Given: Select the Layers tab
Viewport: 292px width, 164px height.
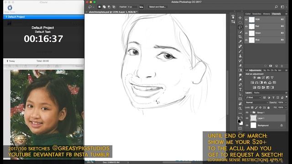Looking at the screenshot, I should pyautogui.click(x=248, y=92).
